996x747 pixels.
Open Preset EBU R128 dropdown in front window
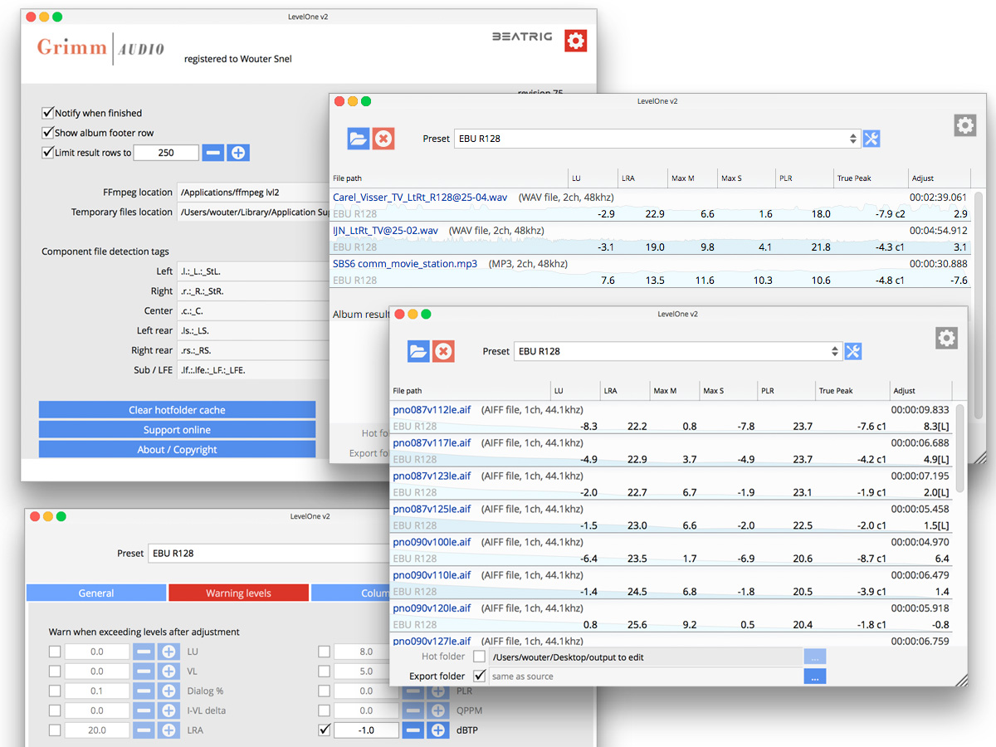click(678, 351)
